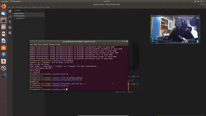Open the Edit menu in VS Code
Screen dimensions: 206x116
13,7
